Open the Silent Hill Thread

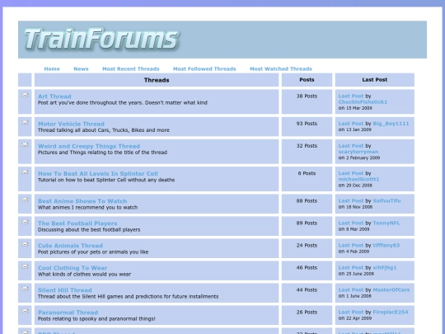[x=65, y=290]
